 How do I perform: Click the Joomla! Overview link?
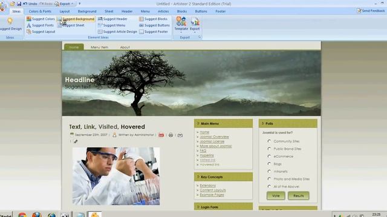pyautogui.click(x=214, y=137)
